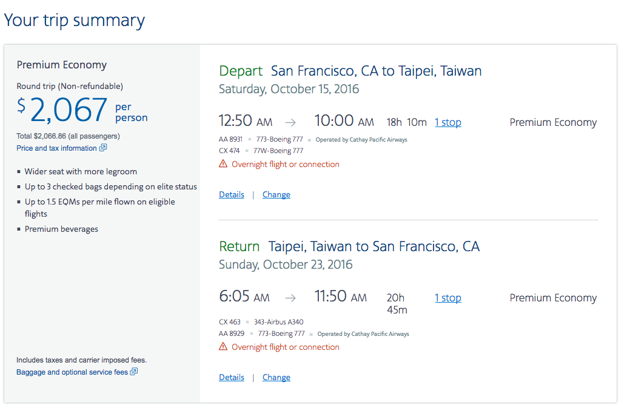Open Price and tax information link

click(x=56, y=148)
